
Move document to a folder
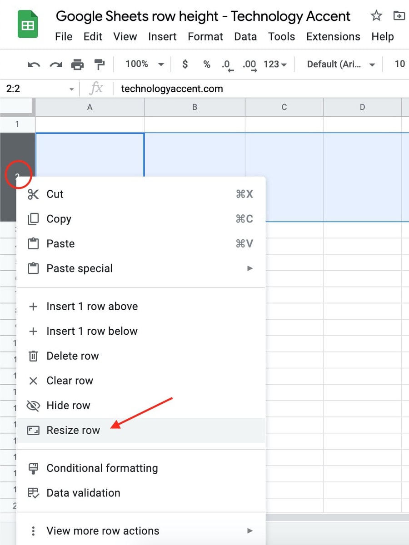coord(399,16)
